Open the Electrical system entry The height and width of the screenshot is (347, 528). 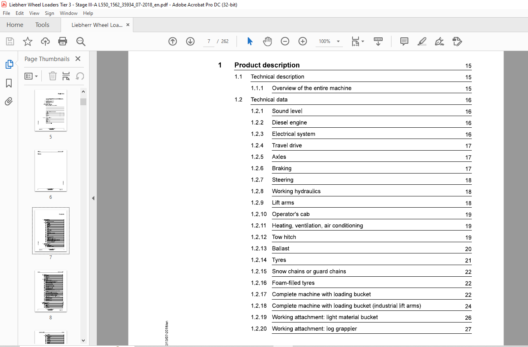click(294, 134)
